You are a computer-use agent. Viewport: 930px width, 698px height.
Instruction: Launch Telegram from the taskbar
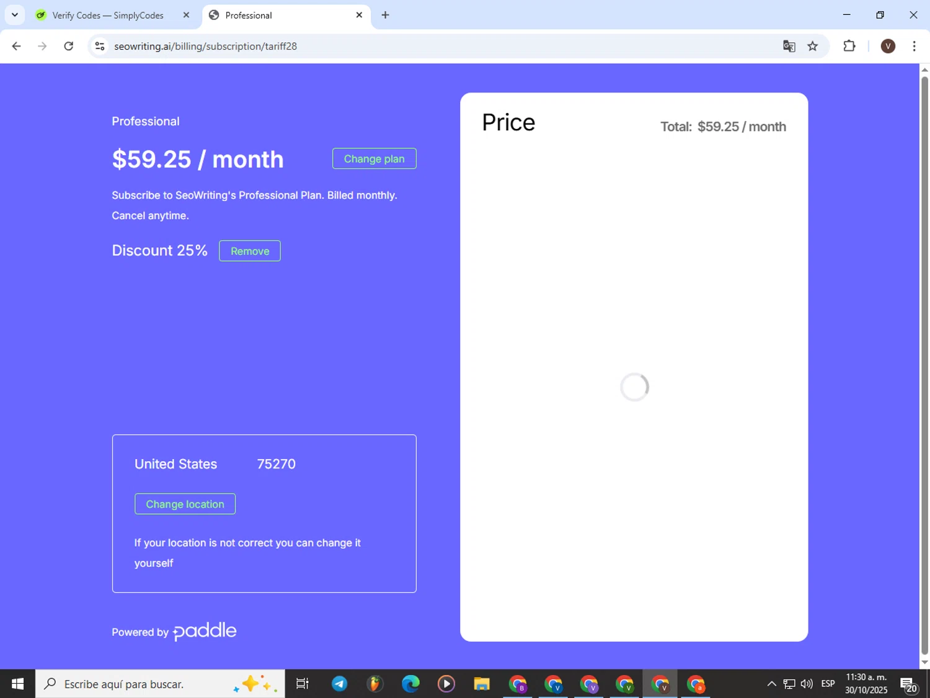click(339, 684)
